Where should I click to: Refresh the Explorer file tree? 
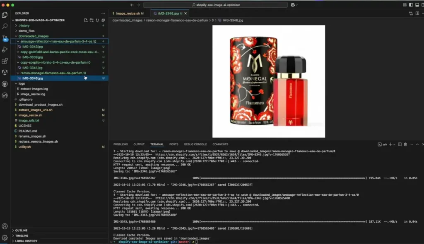[97, 20]
